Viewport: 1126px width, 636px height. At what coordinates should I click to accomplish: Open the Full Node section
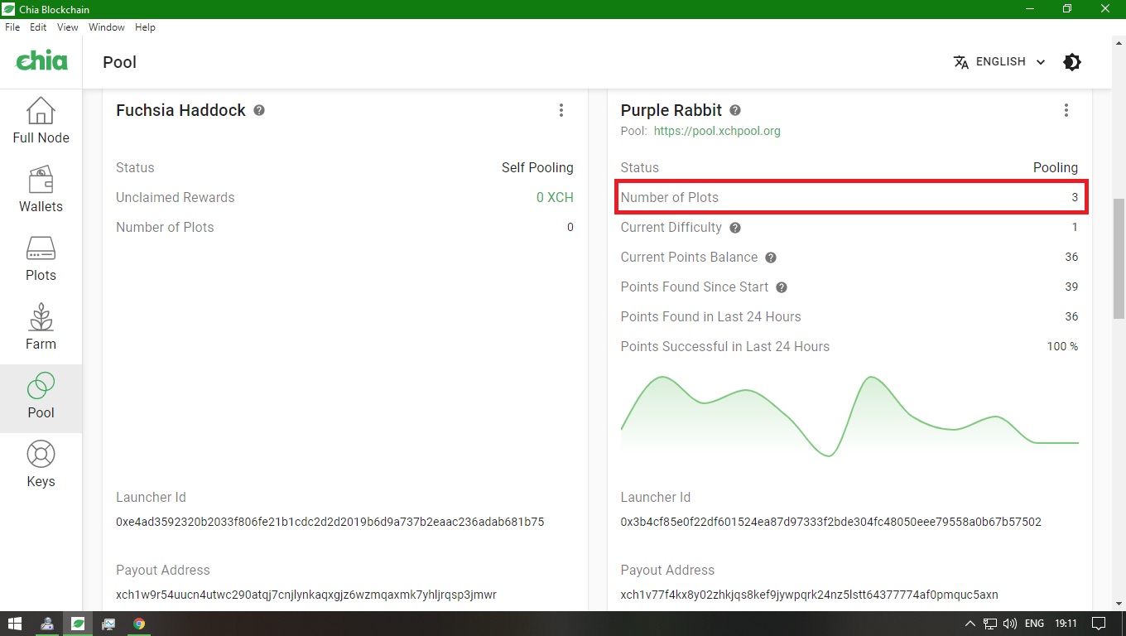point(41,122)
